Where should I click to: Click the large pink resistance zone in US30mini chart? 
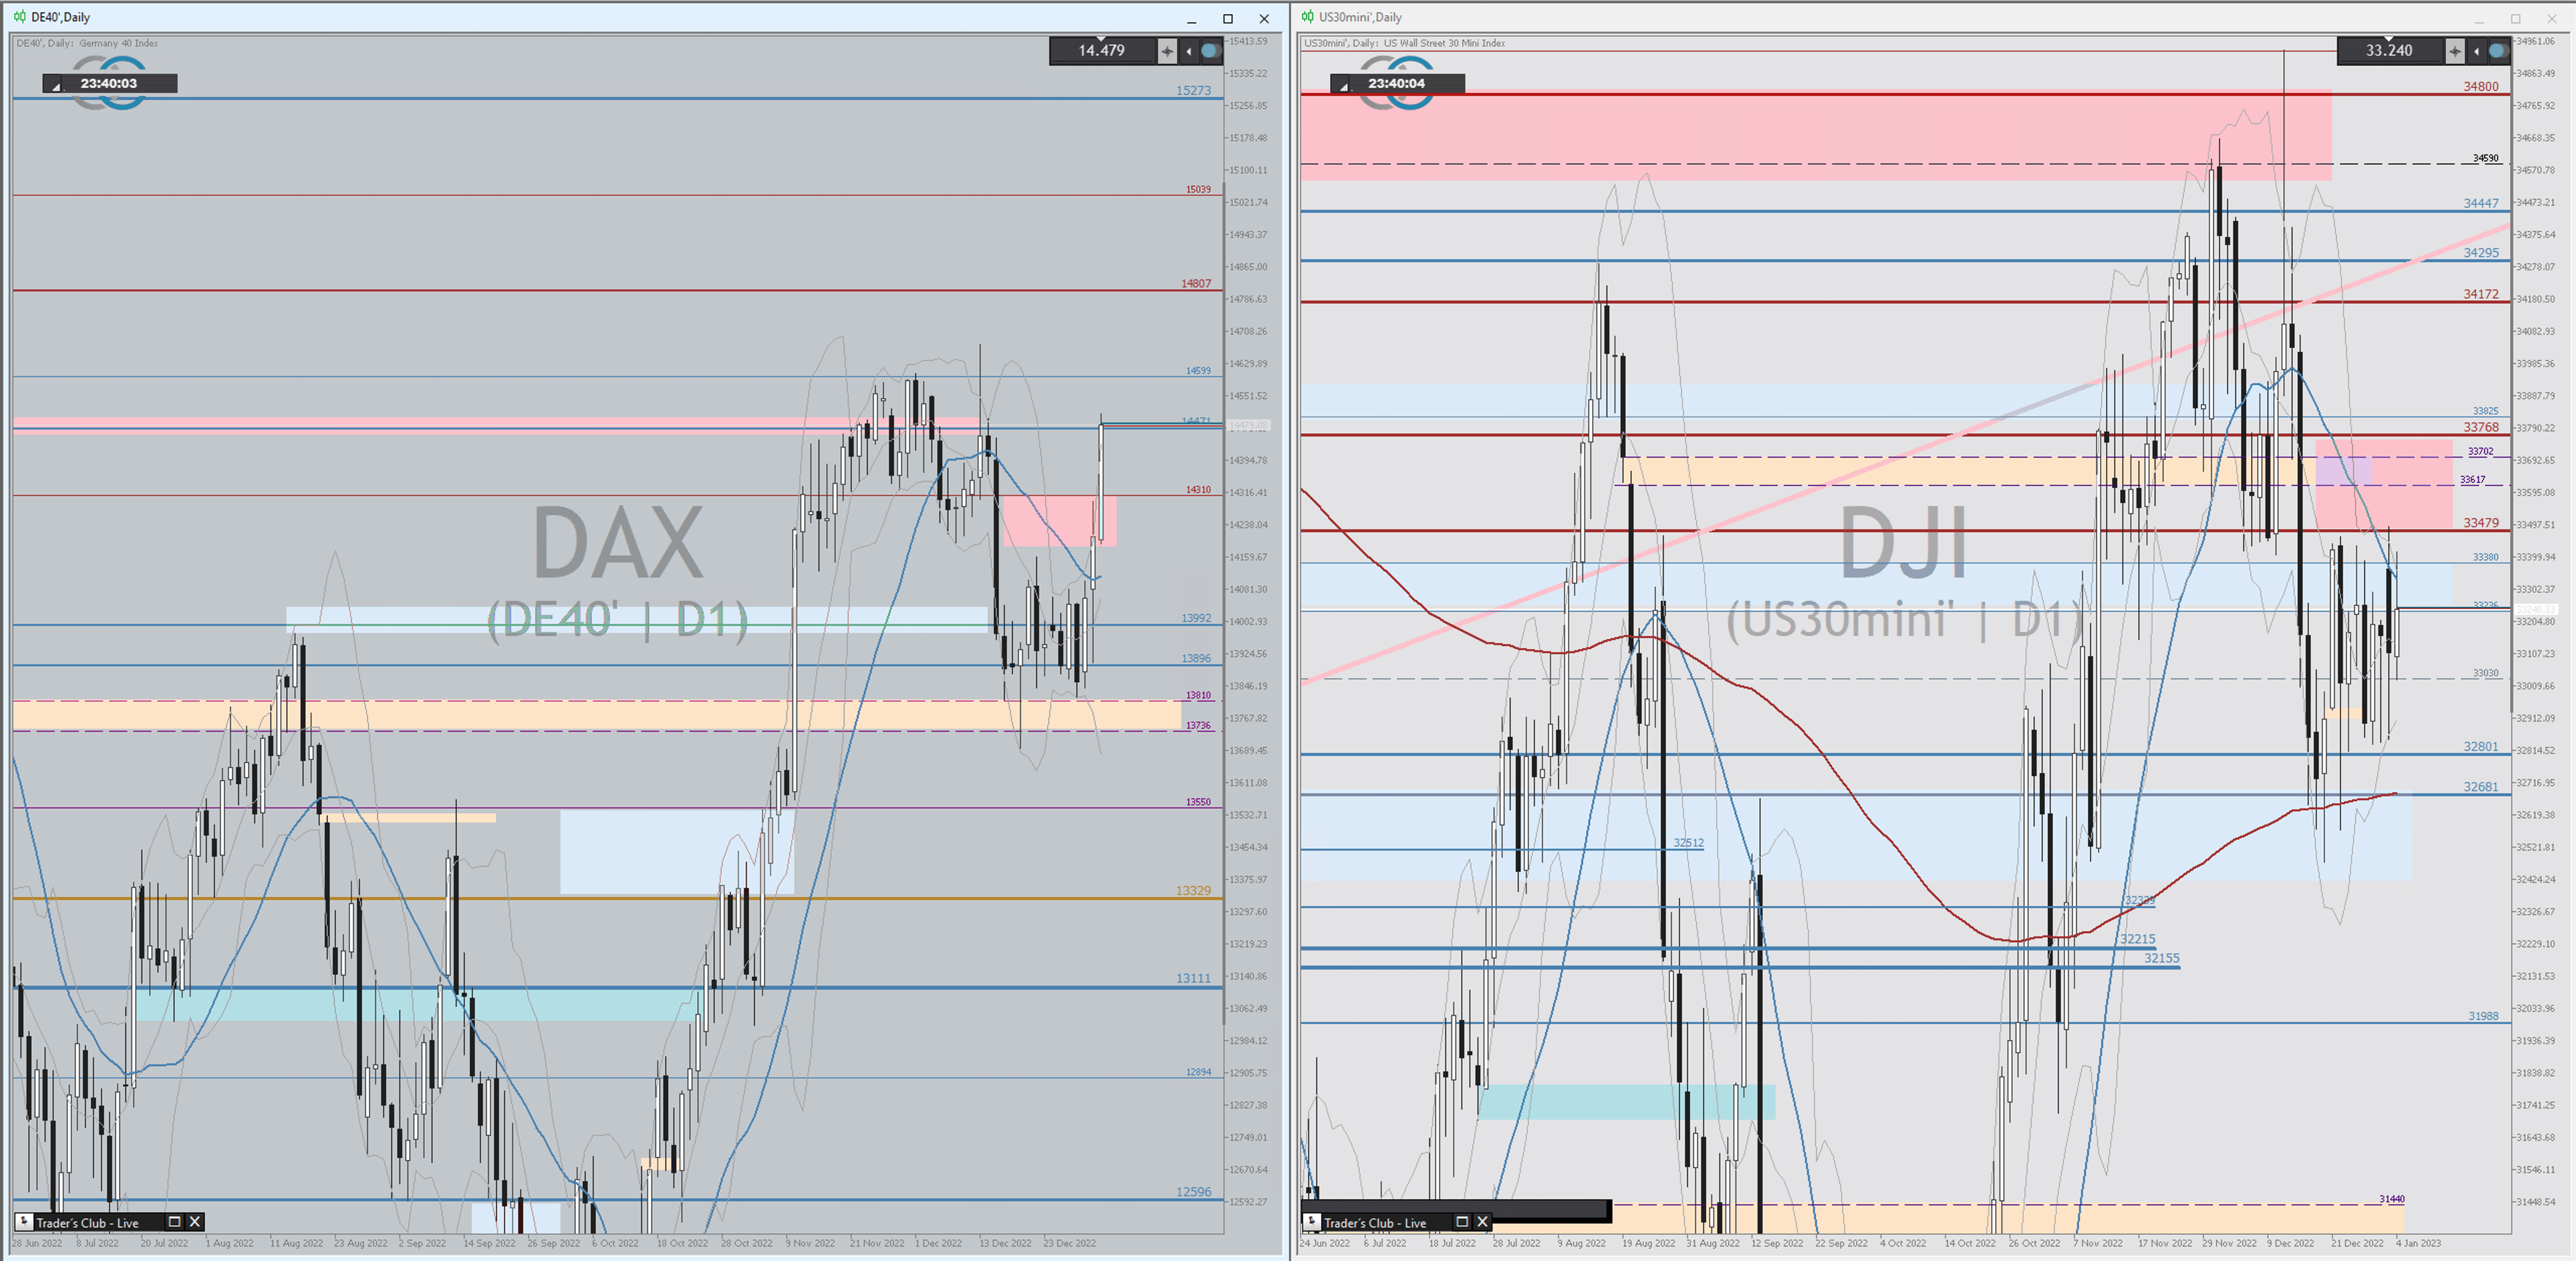pos(1815,136)
